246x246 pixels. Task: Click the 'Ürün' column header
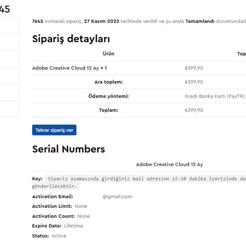pos(108,54)
